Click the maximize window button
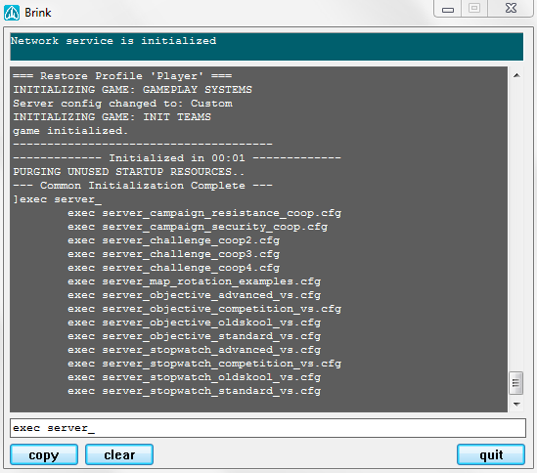The height and width of the screenshot is (473, 537). (474, 8)
